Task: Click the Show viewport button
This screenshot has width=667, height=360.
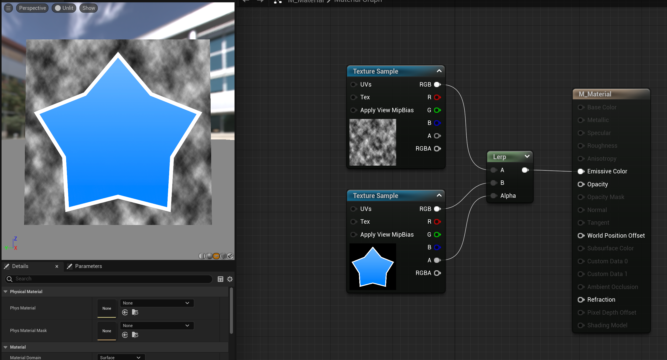Action: pos(88,8)
